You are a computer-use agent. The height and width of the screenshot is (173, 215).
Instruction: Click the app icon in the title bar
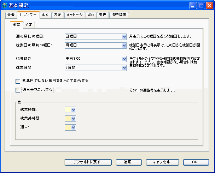coord(5,6)
